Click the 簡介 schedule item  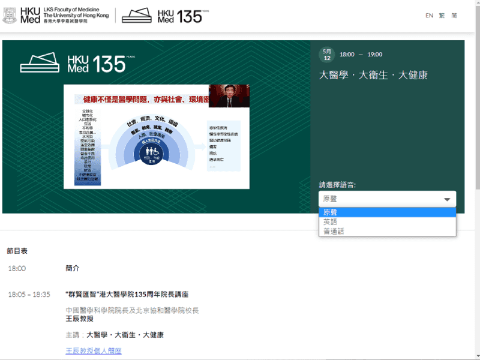tap(73, 268)
